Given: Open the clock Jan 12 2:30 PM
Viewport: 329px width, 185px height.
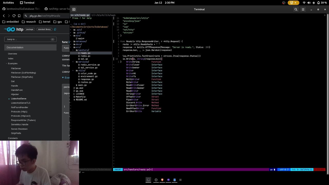Looking at the screenshot, I should pyautogui.click(x=164, y=3).
